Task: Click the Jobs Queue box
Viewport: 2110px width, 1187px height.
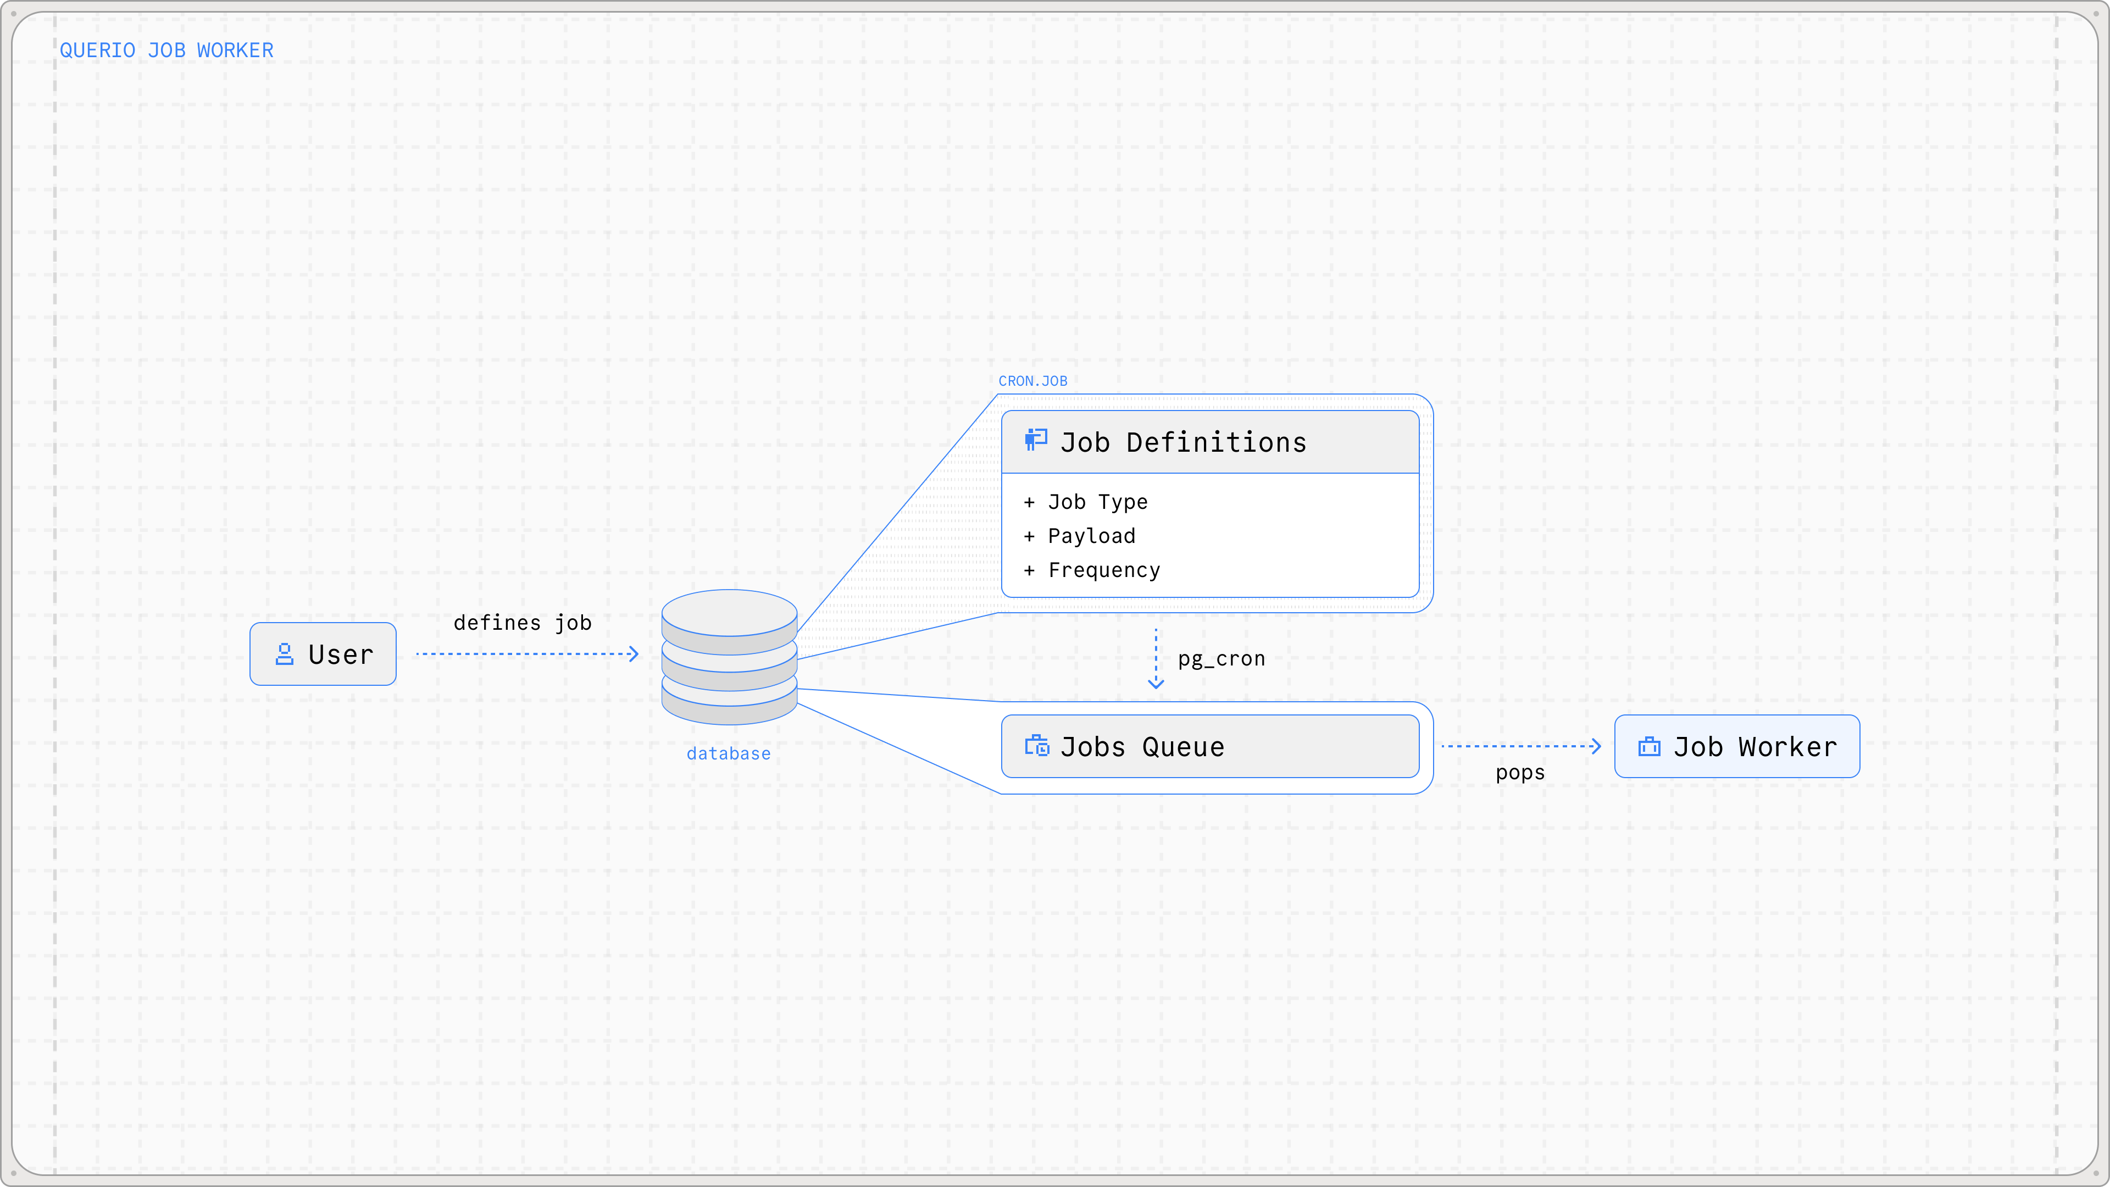Action: point(1210,746)
